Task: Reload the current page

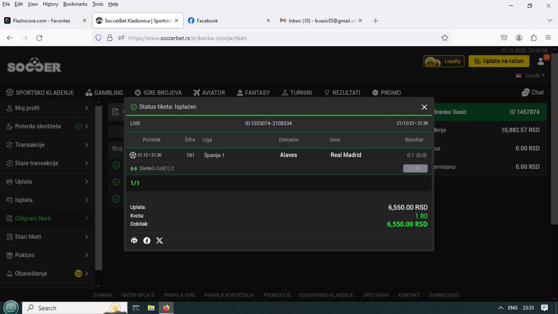Action: pos(39,38)
